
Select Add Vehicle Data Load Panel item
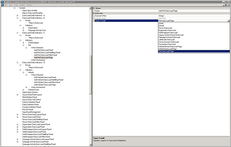pyautogui.click(x=45, y=77)
